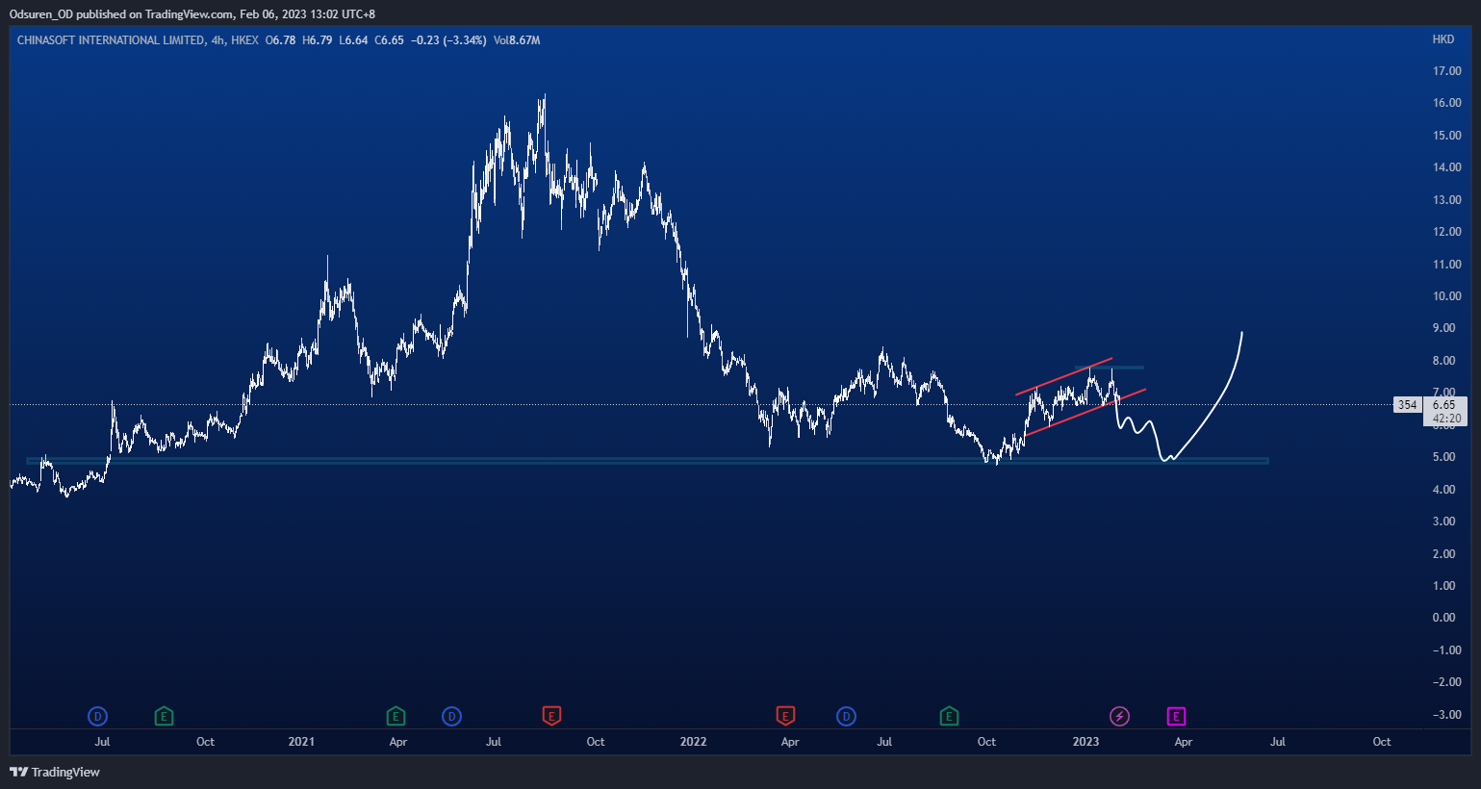Click the Apr label following 2023 on the time axis
Viewport: 1481px width, 789px height.
click(1184, 742)
